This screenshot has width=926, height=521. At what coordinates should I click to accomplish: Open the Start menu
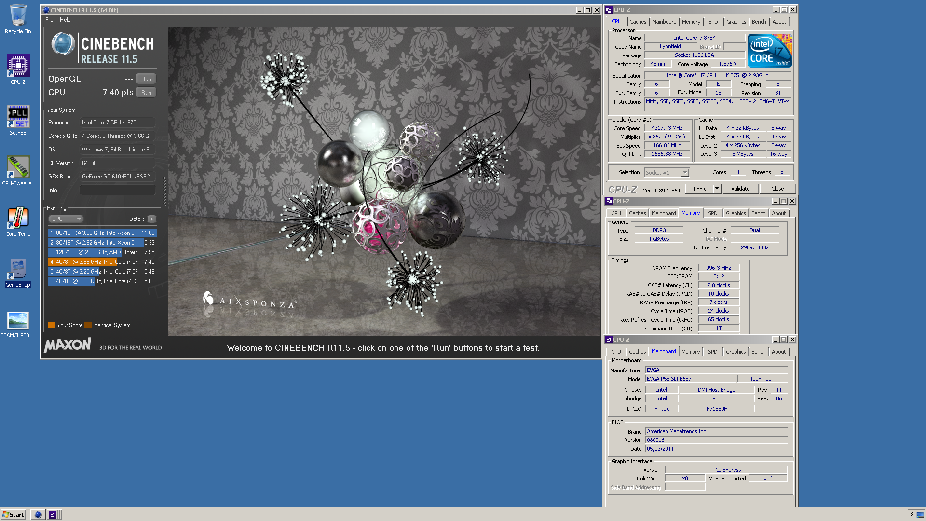pos(13,515)
